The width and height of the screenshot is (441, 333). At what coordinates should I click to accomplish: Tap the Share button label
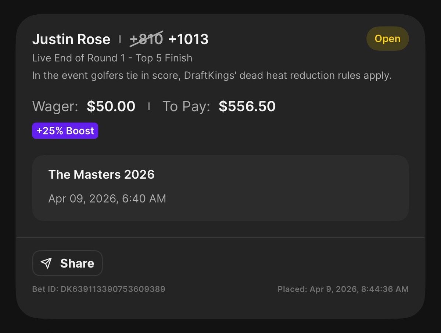pyautogui.click(x=77, y=263)
